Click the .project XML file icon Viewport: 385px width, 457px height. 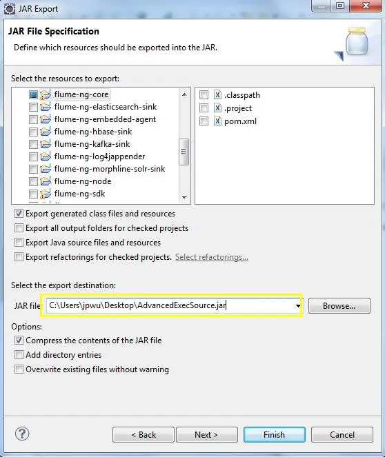coord(217,108)
